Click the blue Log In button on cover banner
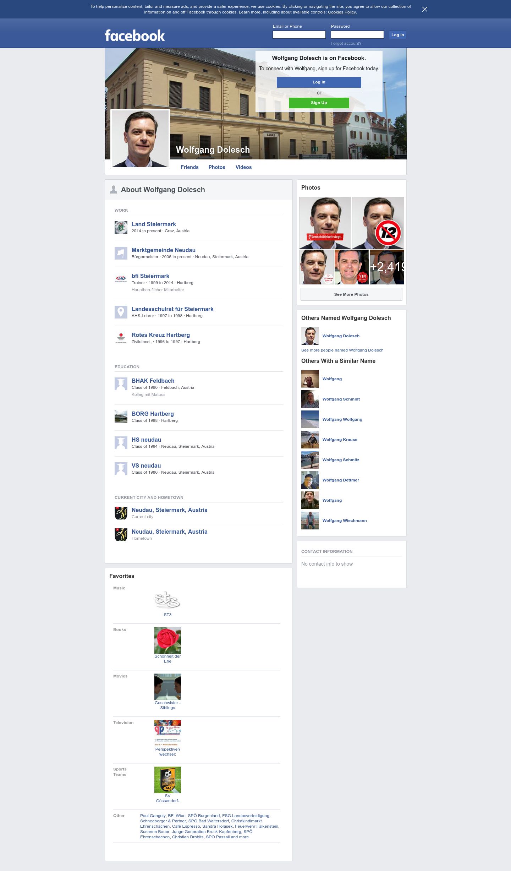The width and height of the screenshot is (511, 871). pos(319,82)
